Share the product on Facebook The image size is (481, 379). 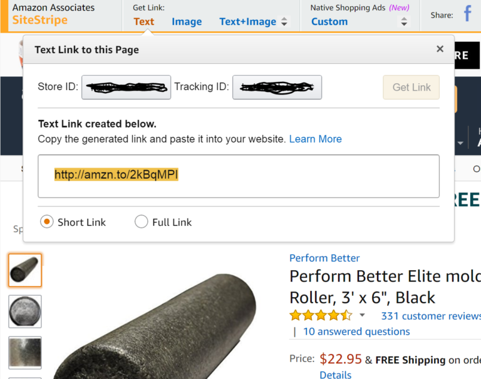coord(467,15)
